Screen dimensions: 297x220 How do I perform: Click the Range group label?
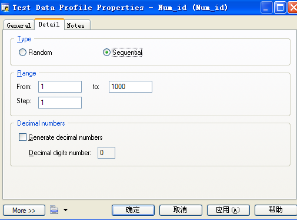[x=26, y=73]
